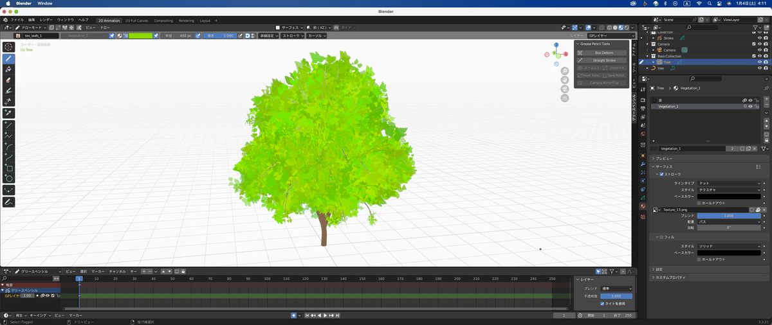Click the Texture_13.png image name field
The height and width of the screenshot is (325, 772).
pos(704,209)
